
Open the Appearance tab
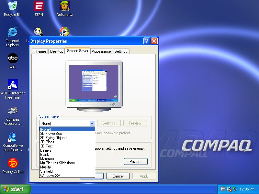click(x=101, y=51)
